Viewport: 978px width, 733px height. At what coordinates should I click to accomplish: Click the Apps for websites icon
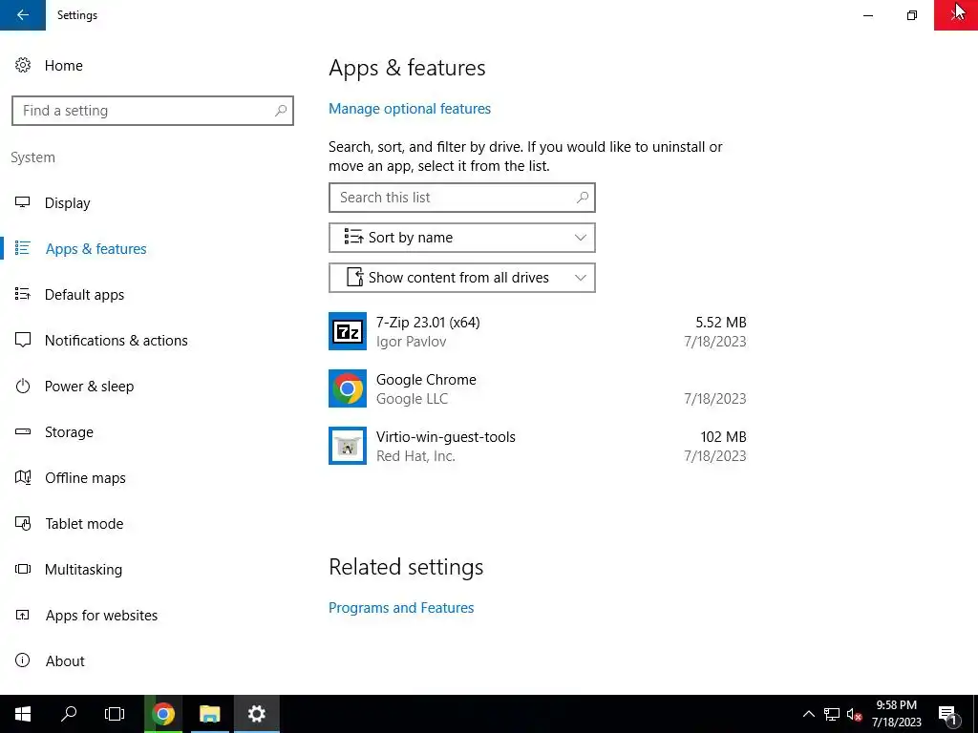point(23,616)
